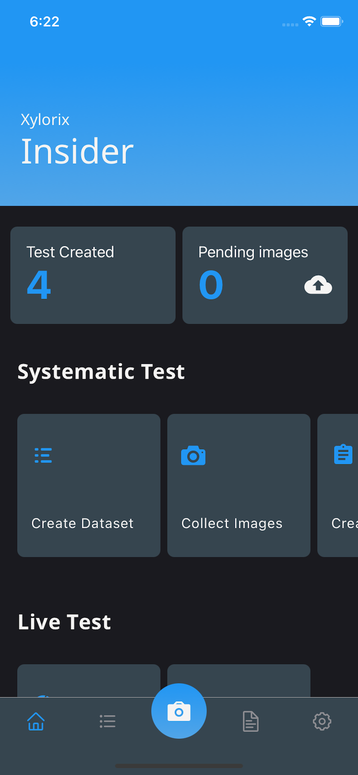The height and width of the screenshot is (775, 358).
Task: Select the Pending images card
Action: [265, 275]
